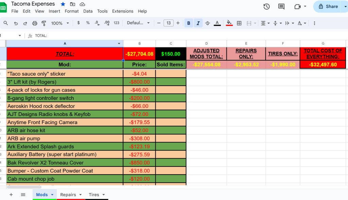Open the Format menu
Screen dimensions: 348x200
(x=72, y=11)
